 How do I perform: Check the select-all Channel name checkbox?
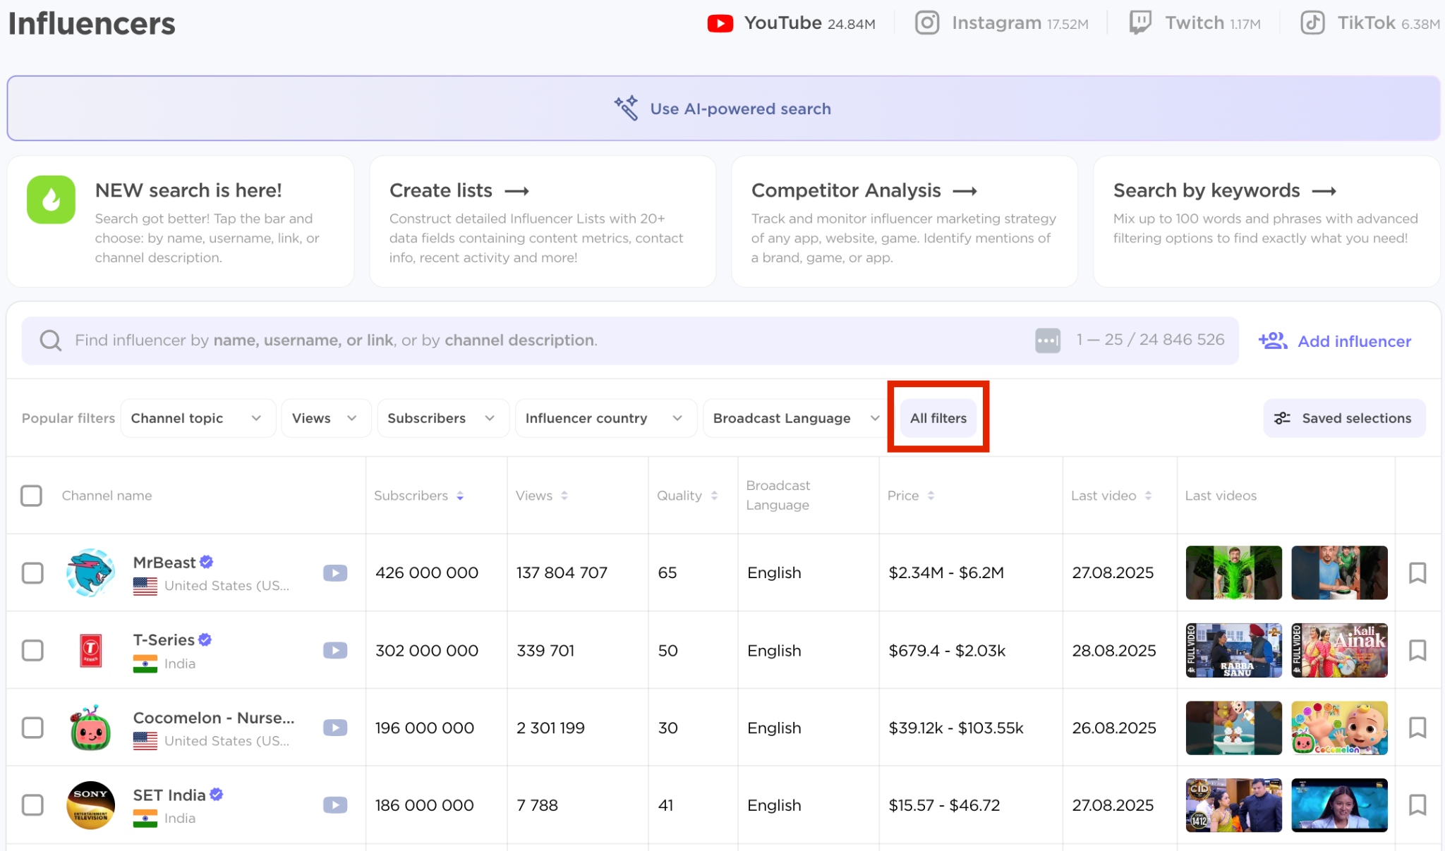(32, 496)
